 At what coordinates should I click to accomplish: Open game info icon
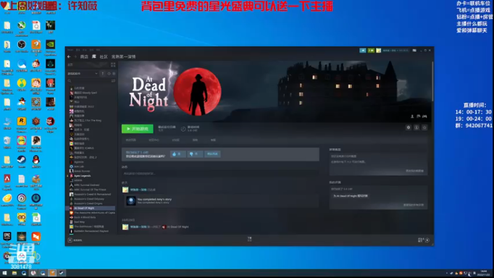coord(416,128)
